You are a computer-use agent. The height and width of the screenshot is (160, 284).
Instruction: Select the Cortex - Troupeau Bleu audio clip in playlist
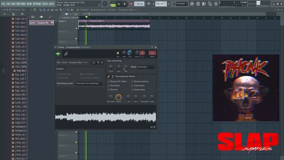click(114, 25)
